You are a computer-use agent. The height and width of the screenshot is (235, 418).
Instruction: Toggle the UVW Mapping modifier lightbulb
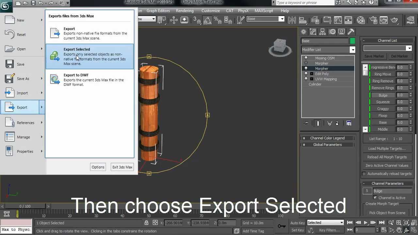pyautogui.click(x=306, y=79)
